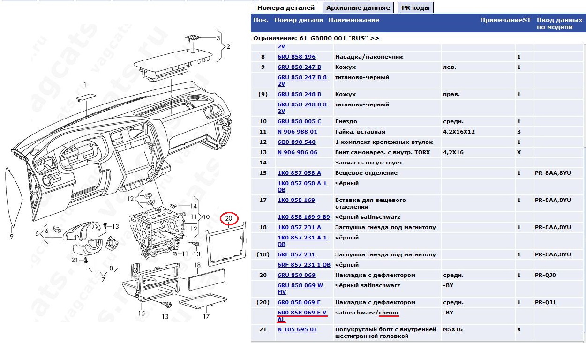The image size is (586, 343).
Task: Select part number 6RF 857 231 link
Action: pos(296,254)
